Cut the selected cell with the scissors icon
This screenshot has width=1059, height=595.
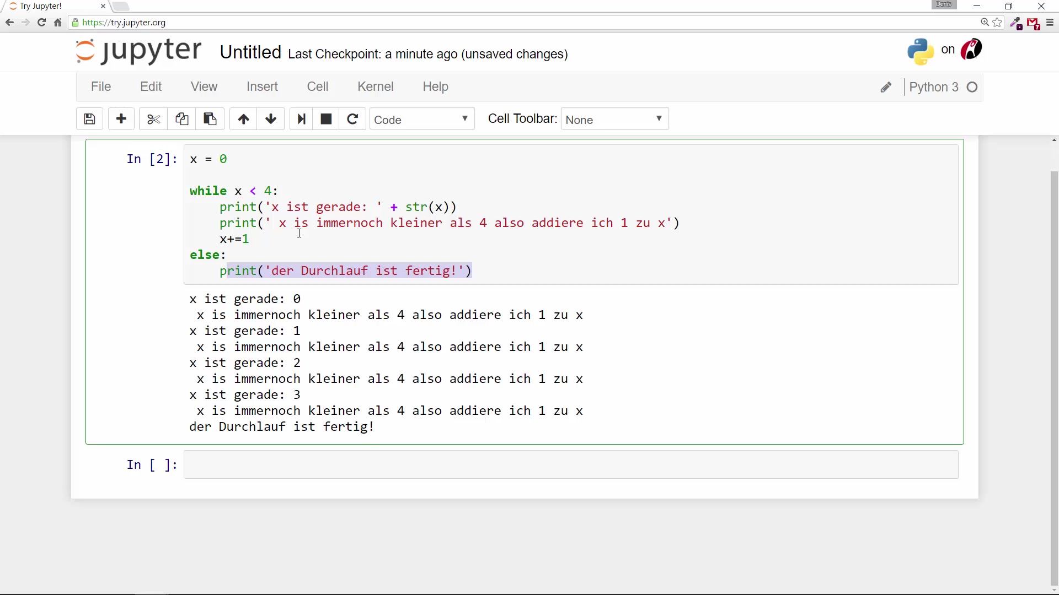[153, 119]
